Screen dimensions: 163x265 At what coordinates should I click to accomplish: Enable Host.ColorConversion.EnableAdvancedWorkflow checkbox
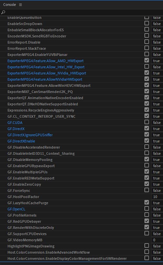pos(147,252)
